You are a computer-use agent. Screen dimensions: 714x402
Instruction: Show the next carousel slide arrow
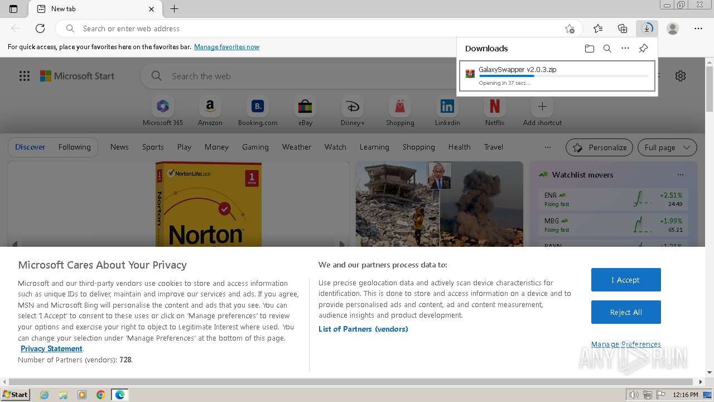pyautogui.click(x=342, y=244)
